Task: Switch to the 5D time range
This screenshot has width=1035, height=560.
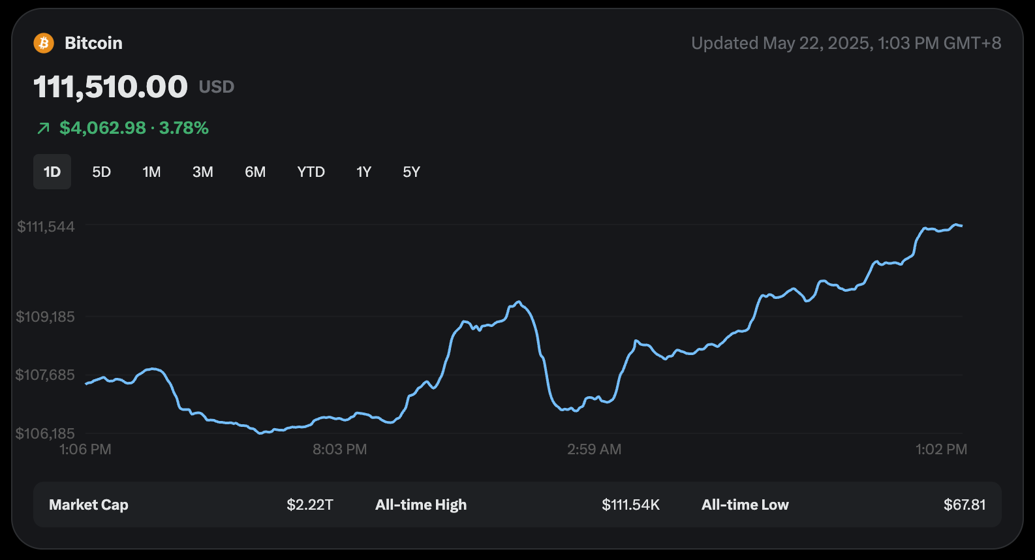Action: tap(101, 172)
